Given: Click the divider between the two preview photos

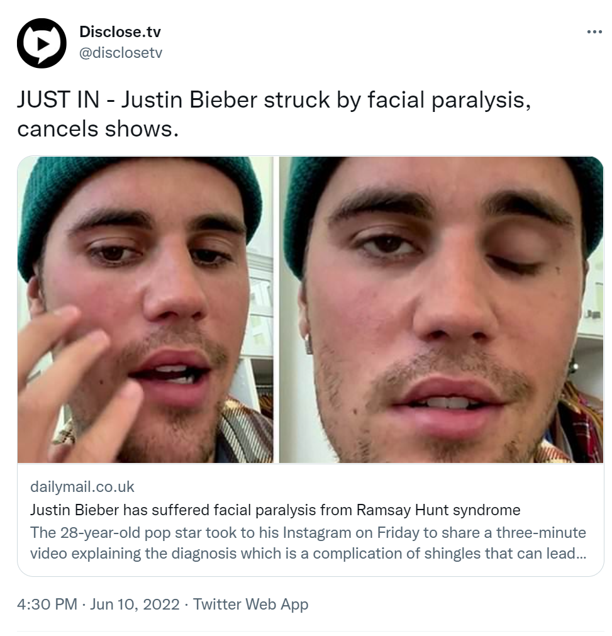Looking at the screenshot, I should pos(276,310).
